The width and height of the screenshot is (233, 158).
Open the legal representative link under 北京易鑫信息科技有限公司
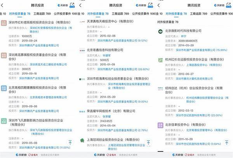tap(107, 56)
